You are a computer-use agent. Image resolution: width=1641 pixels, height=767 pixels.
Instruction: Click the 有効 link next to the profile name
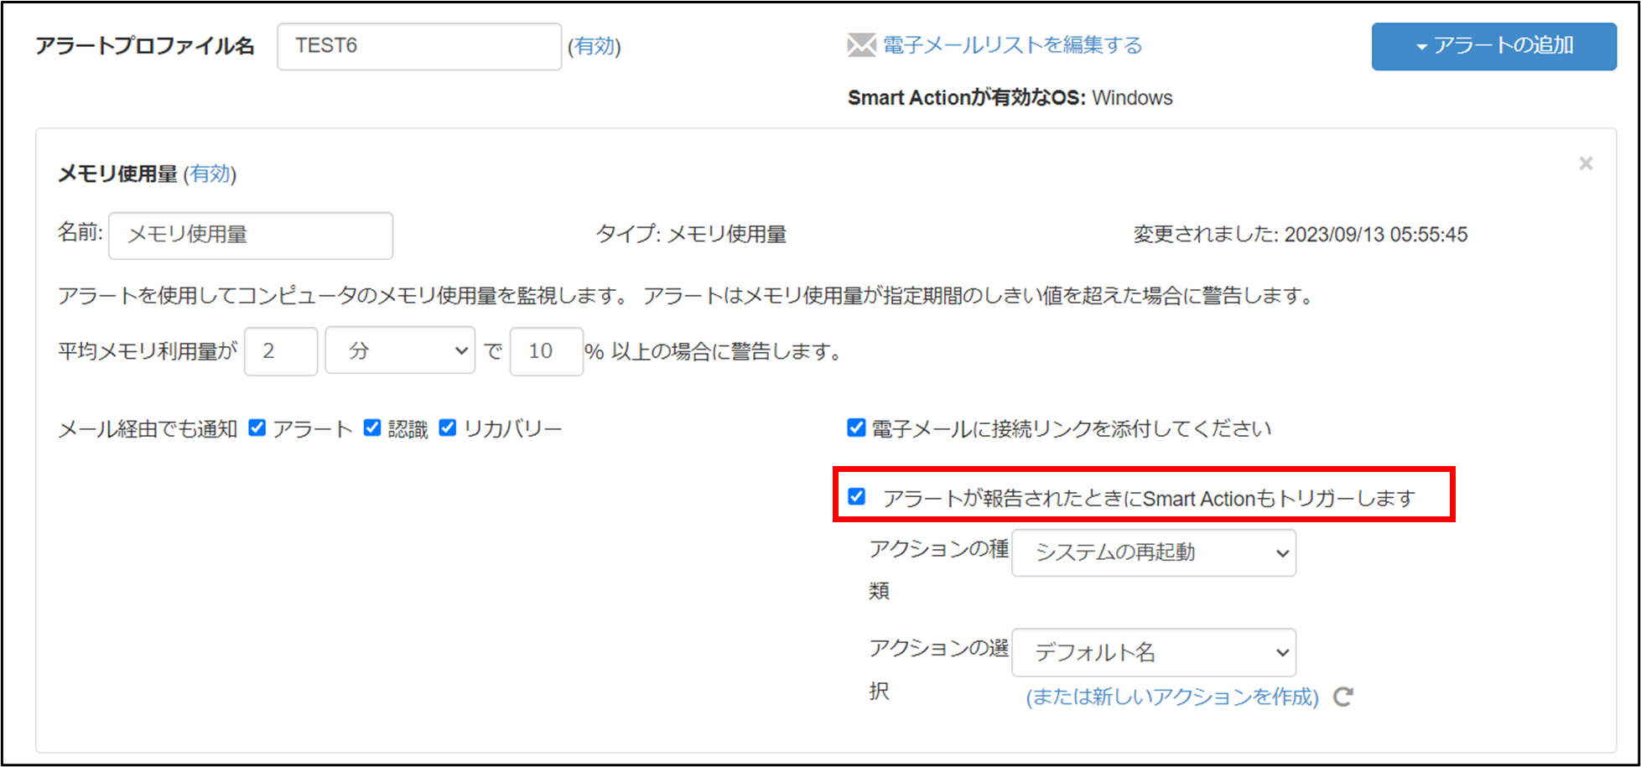(x=595, y=46)
